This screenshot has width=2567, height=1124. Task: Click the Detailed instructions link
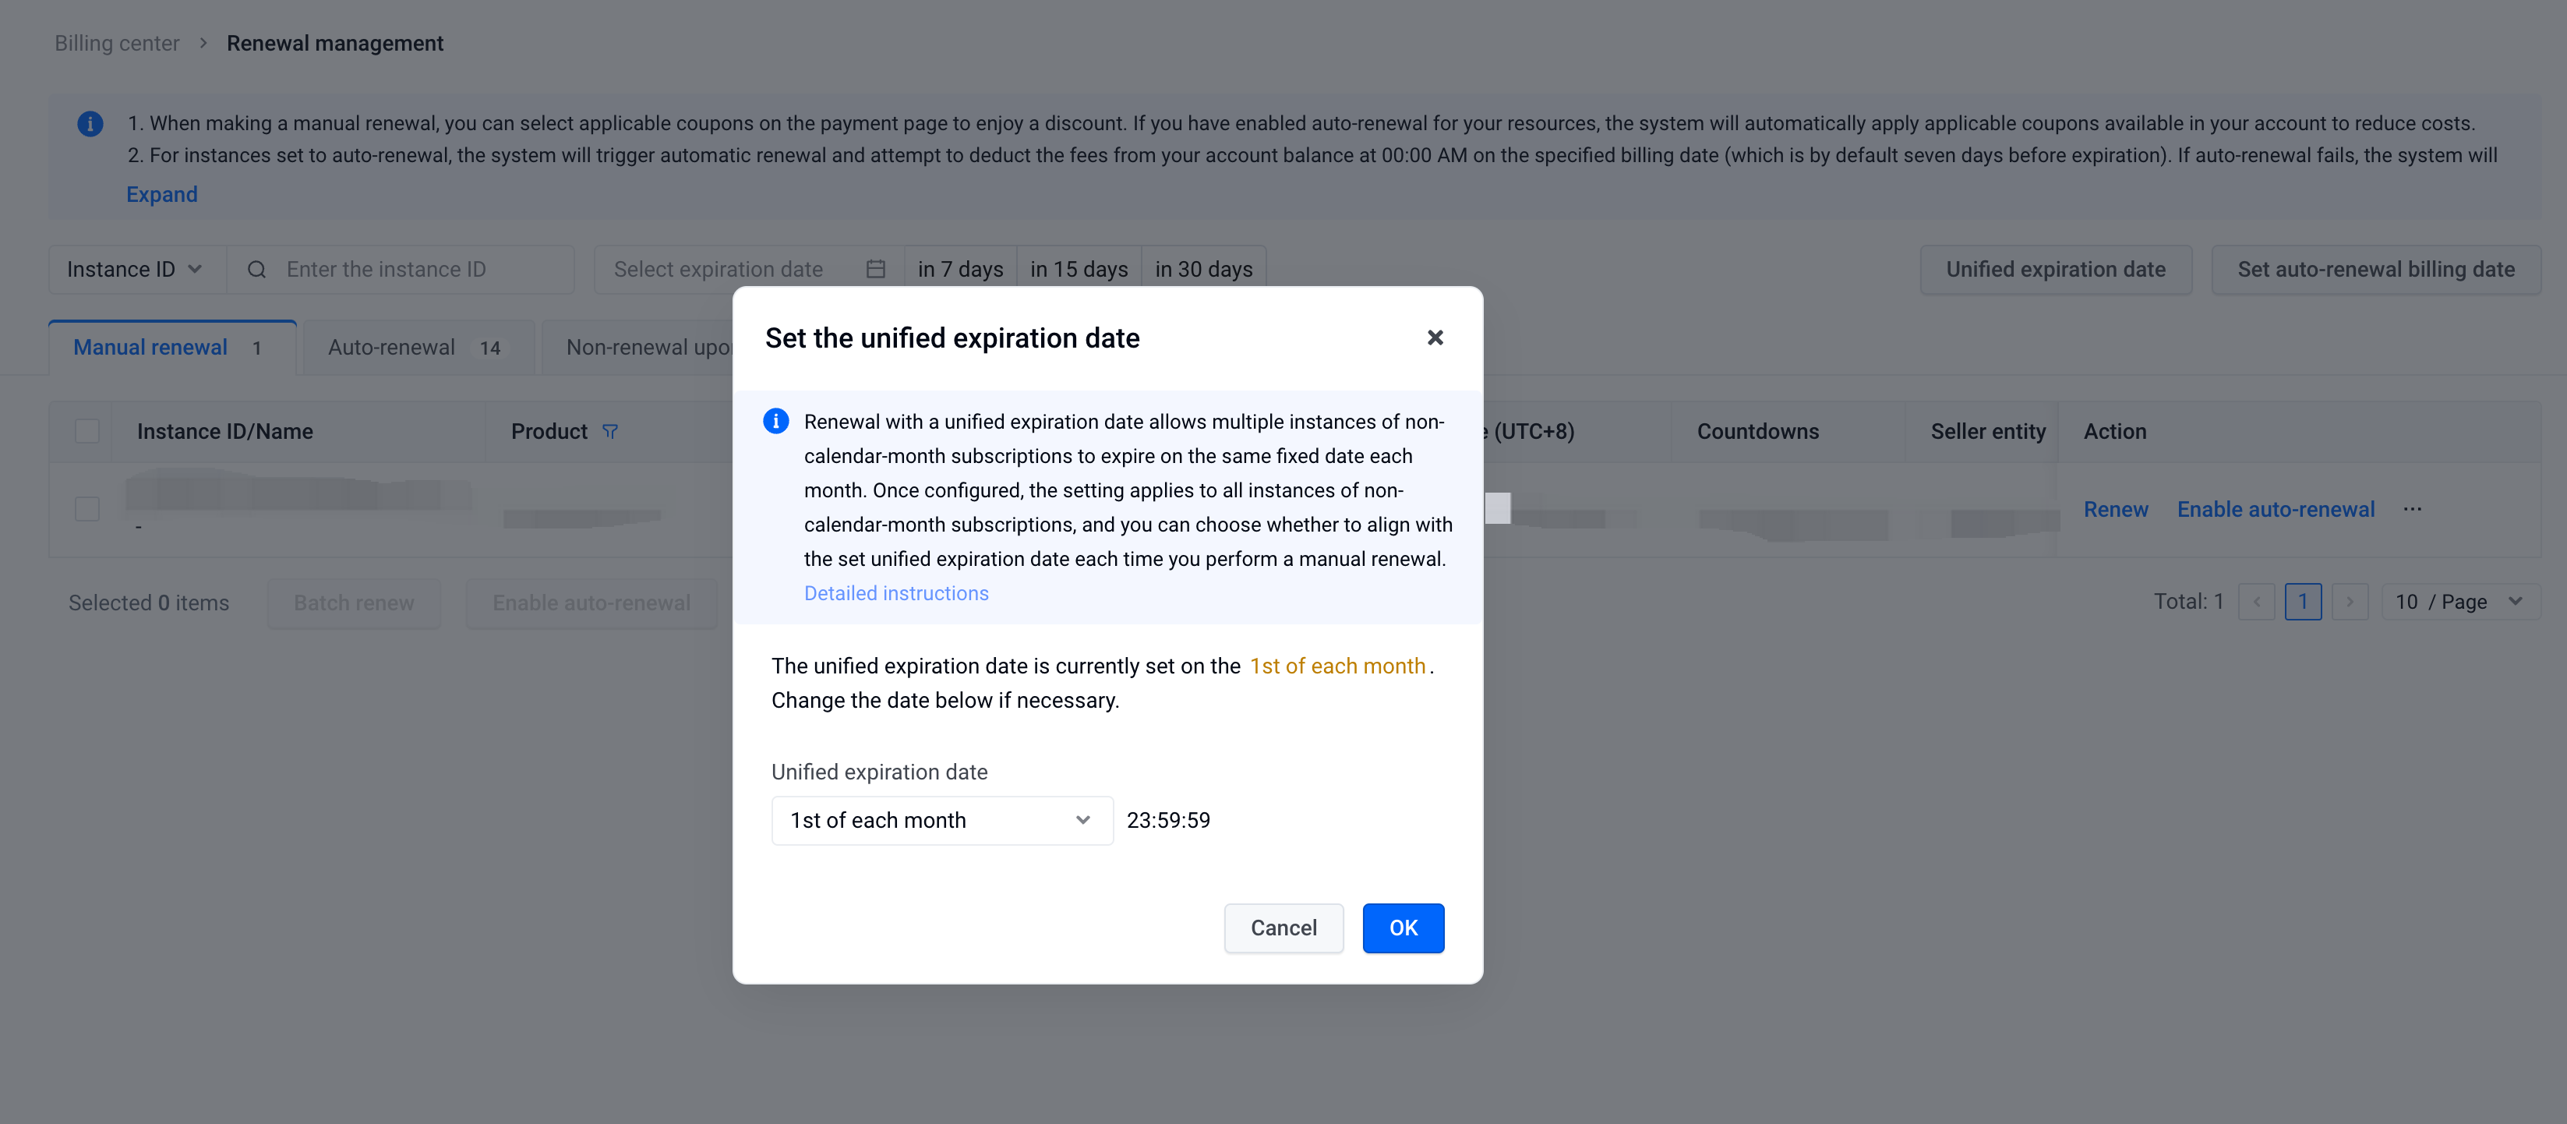[x=895, y=592]
